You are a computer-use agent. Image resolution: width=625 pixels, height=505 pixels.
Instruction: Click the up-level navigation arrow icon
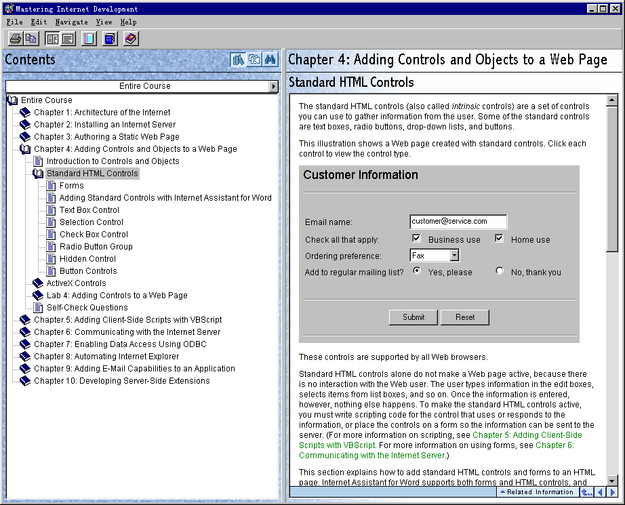coord(586,492)
